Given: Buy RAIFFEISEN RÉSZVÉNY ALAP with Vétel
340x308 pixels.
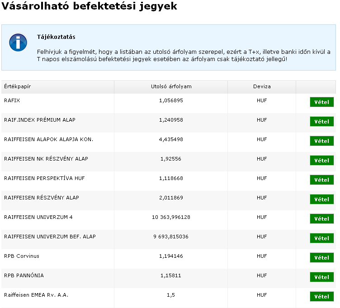Looking at the screenshot, I should coord(322,199).
